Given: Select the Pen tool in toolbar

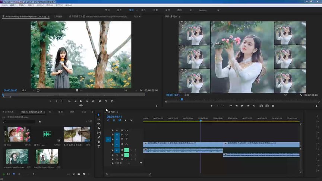Looking at the screenshot, I should (x=99, y=137).
